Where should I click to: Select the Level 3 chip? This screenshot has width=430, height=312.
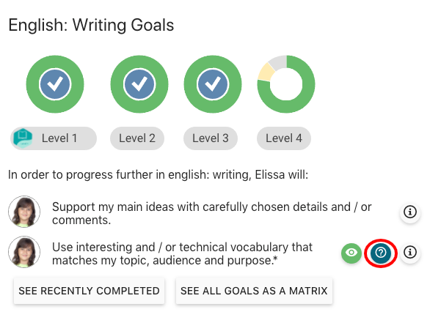coord(211,138)
